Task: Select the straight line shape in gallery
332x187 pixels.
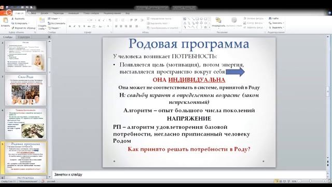Action: (x=189, y=19)
